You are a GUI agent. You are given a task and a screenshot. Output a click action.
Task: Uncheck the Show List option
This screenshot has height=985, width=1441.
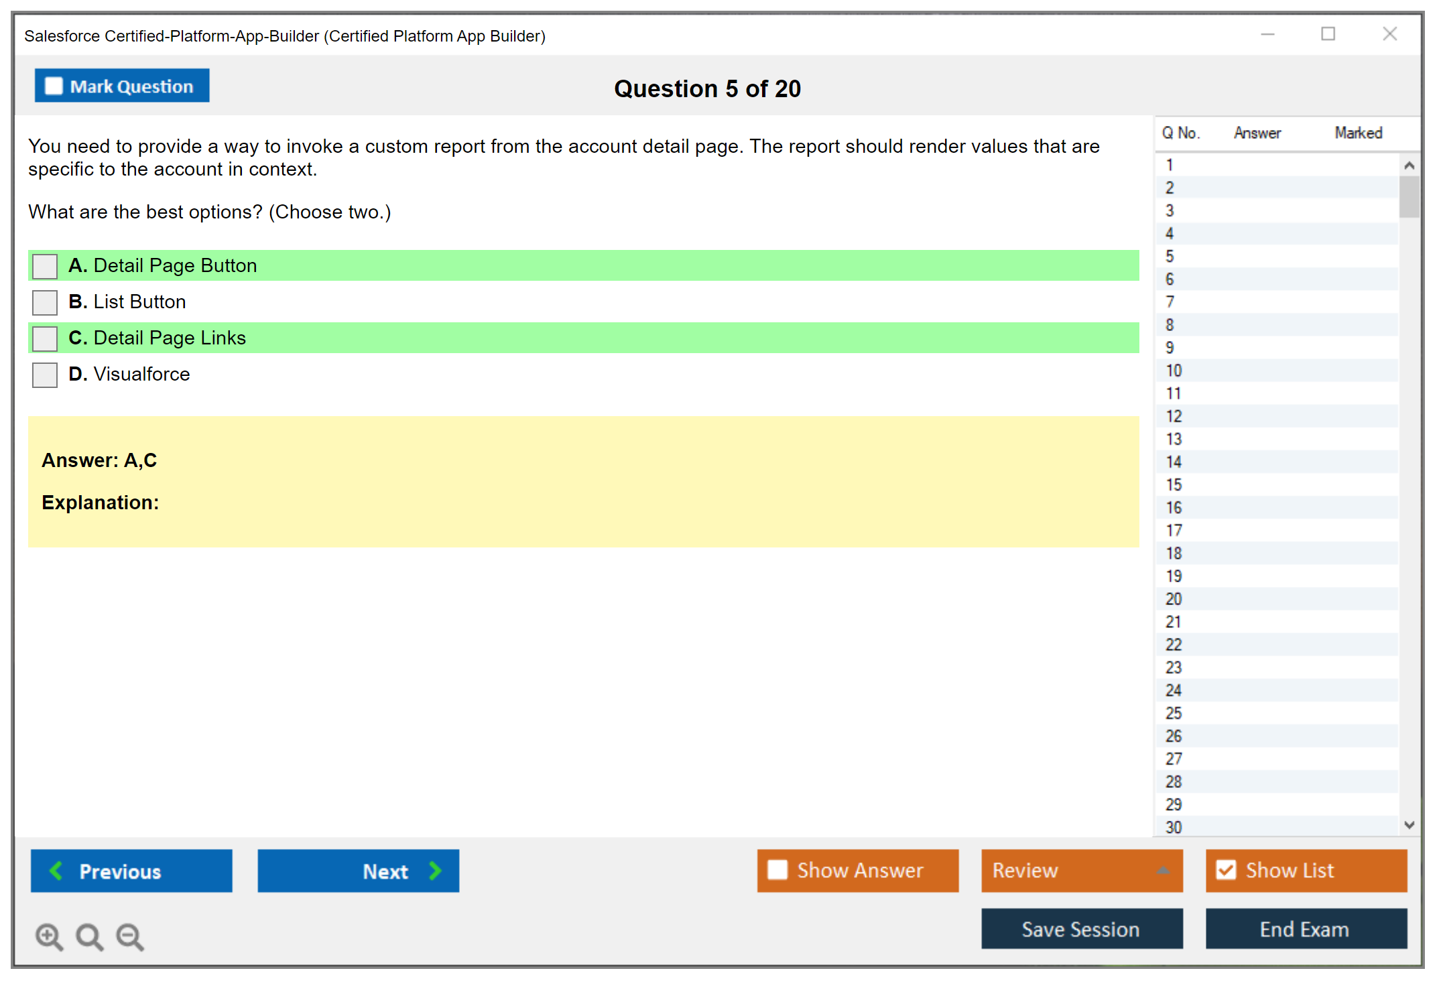1226,870
